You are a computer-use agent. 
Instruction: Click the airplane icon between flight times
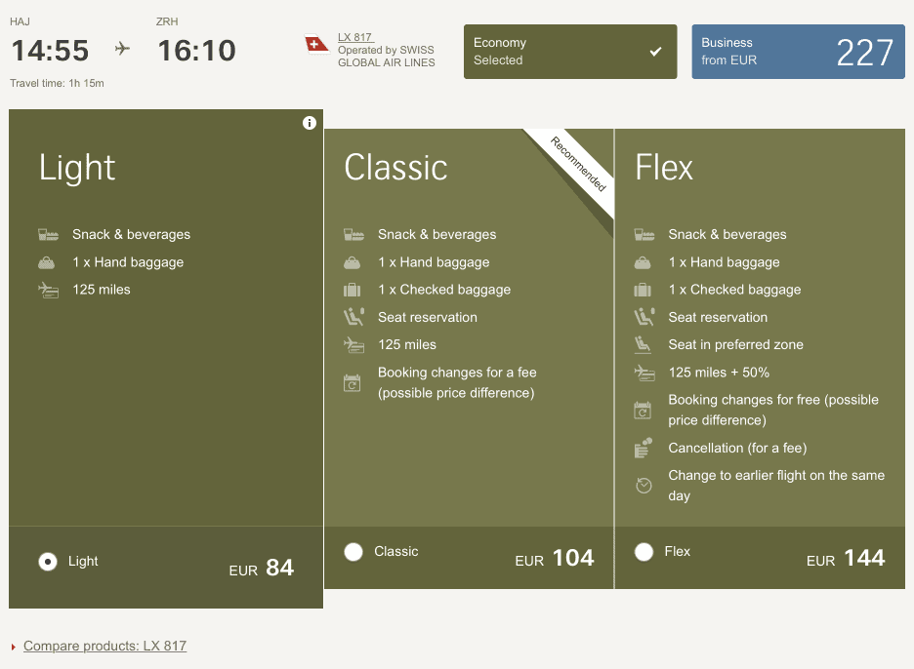point(123,49)
